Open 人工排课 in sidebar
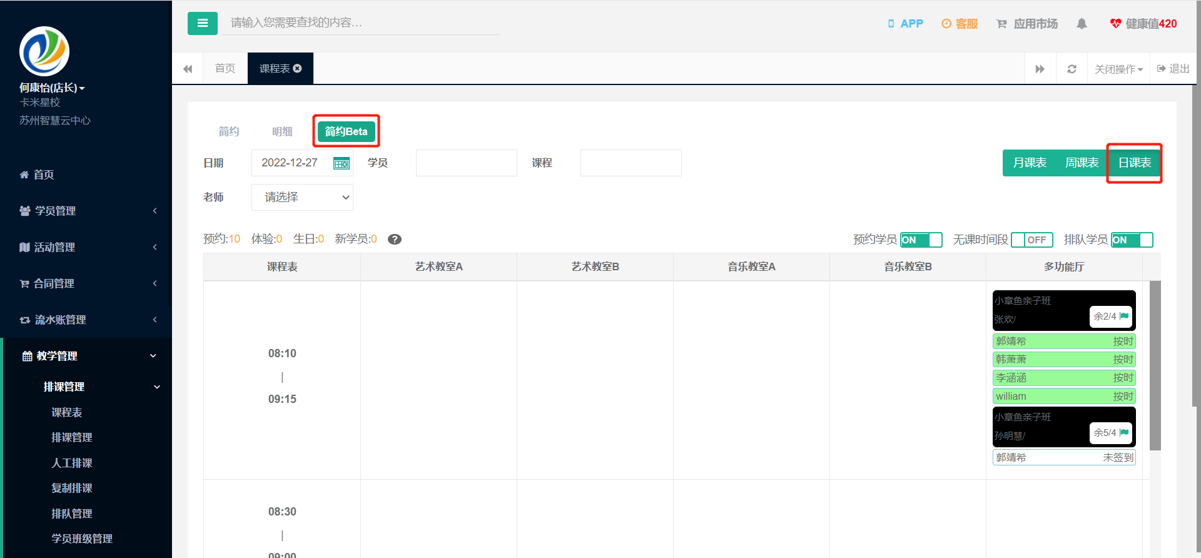The width and height of the screenshot is (1201, 558). tap(72, 463)
